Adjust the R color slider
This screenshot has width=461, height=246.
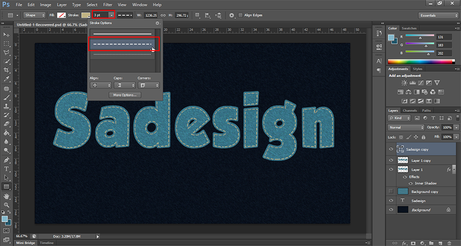pyautogui.click(x=420, y=37)
